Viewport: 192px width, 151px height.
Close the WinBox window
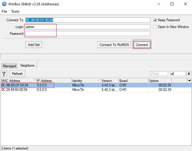pos(186,4)
